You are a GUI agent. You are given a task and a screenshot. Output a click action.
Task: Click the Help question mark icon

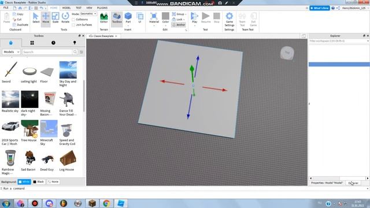[x=333, y=8]
